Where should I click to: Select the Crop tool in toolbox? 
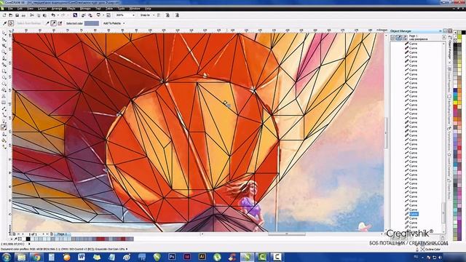[x=4, y=45]
